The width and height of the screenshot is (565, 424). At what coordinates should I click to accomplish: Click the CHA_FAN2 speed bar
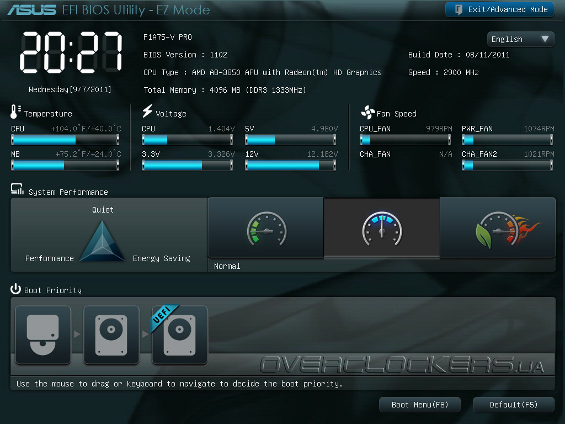[508, 165]
